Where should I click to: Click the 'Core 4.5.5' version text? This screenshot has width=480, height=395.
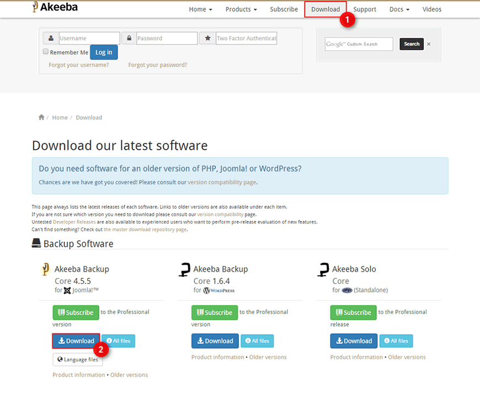point(73,281)
